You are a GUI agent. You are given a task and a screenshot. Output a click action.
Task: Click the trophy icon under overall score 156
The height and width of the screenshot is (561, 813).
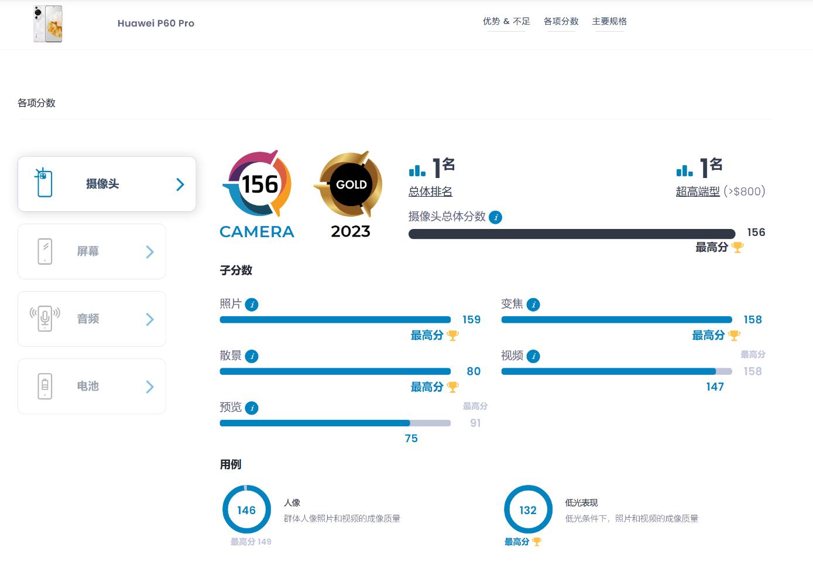click(x=737, y=248)
